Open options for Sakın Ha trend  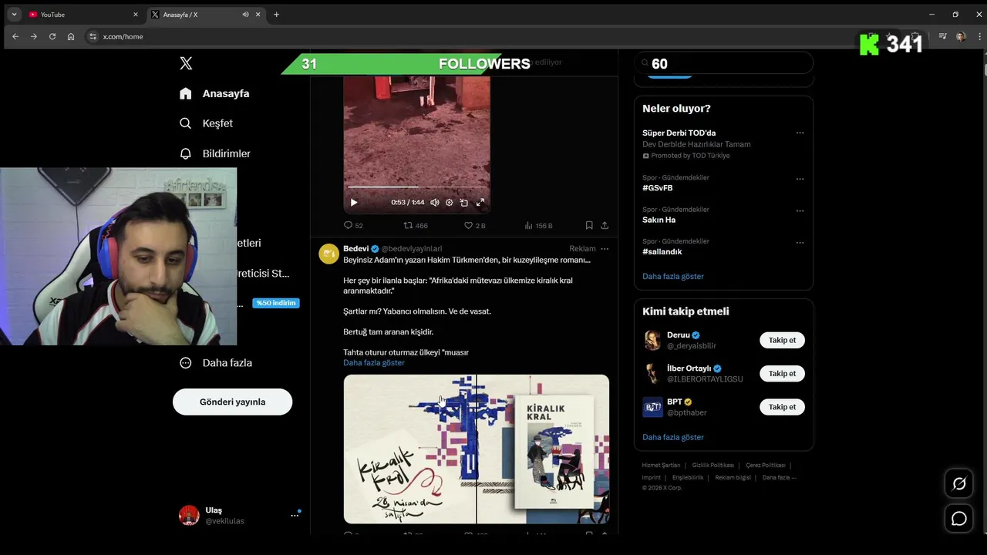coord(800,210)
